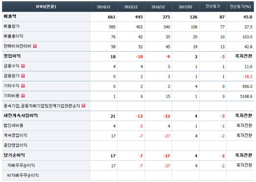Click the 585 value in 매출원가 row

pyautogui.click(x=112, y=27)
